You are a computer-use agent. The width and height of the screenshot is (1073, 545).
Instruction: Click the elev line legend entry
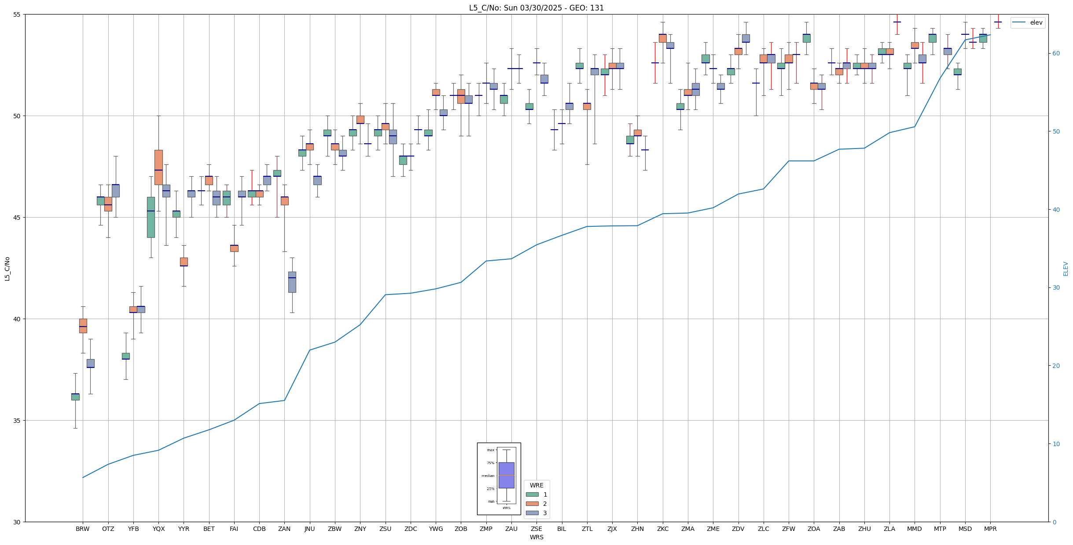click(x=1027, y=23)
